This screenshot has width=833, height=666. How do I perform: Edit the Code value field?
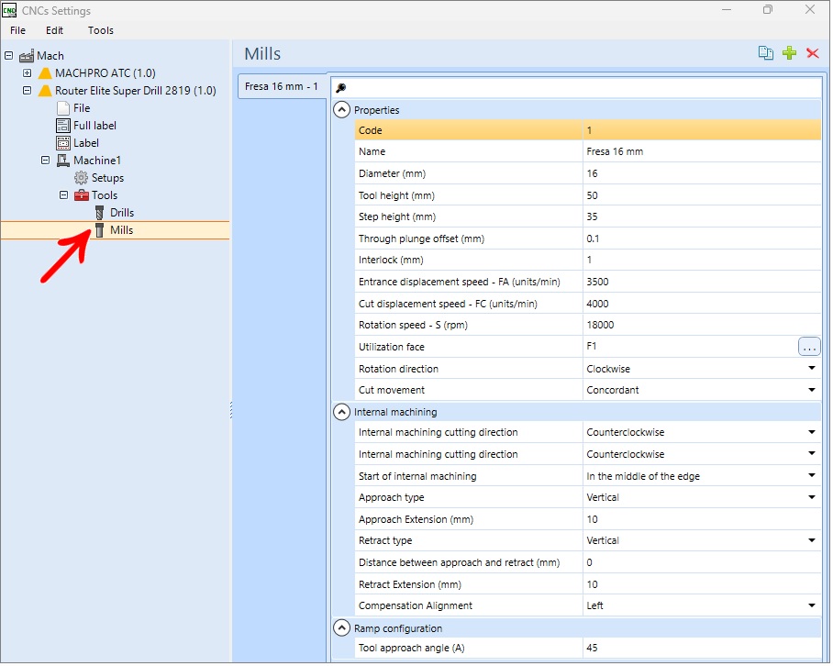tap(701, 130)
